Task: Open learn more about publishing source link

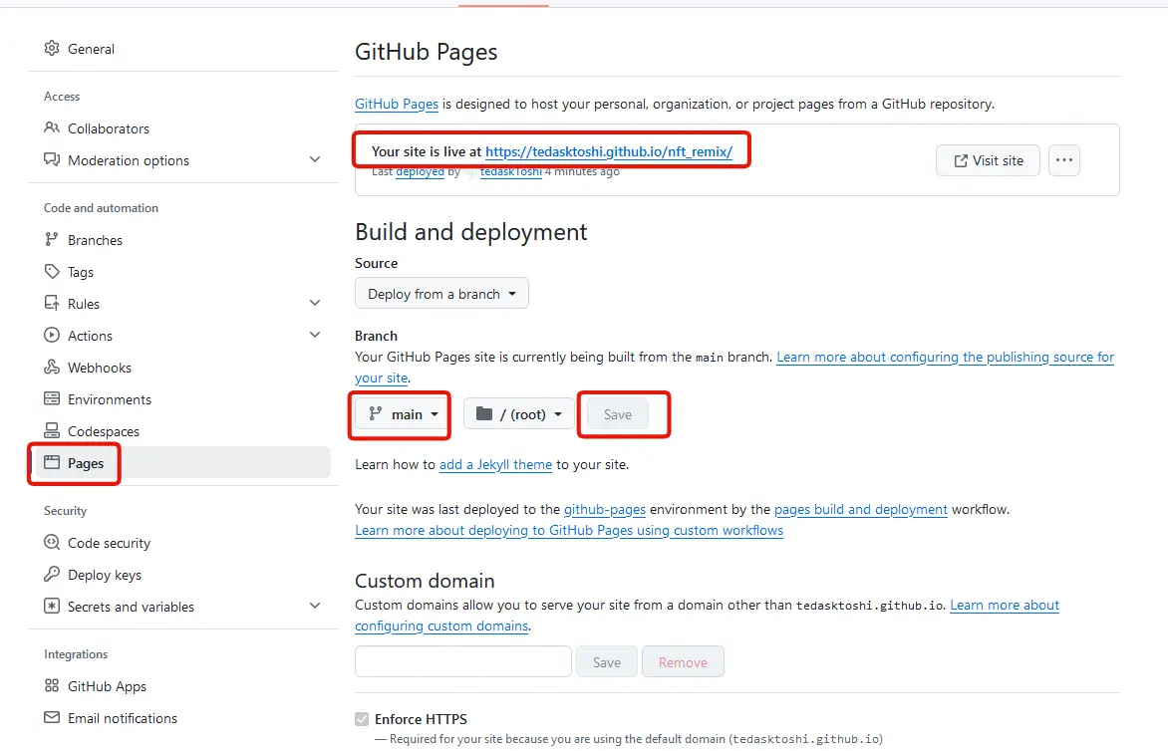Action: coord(946,358)
